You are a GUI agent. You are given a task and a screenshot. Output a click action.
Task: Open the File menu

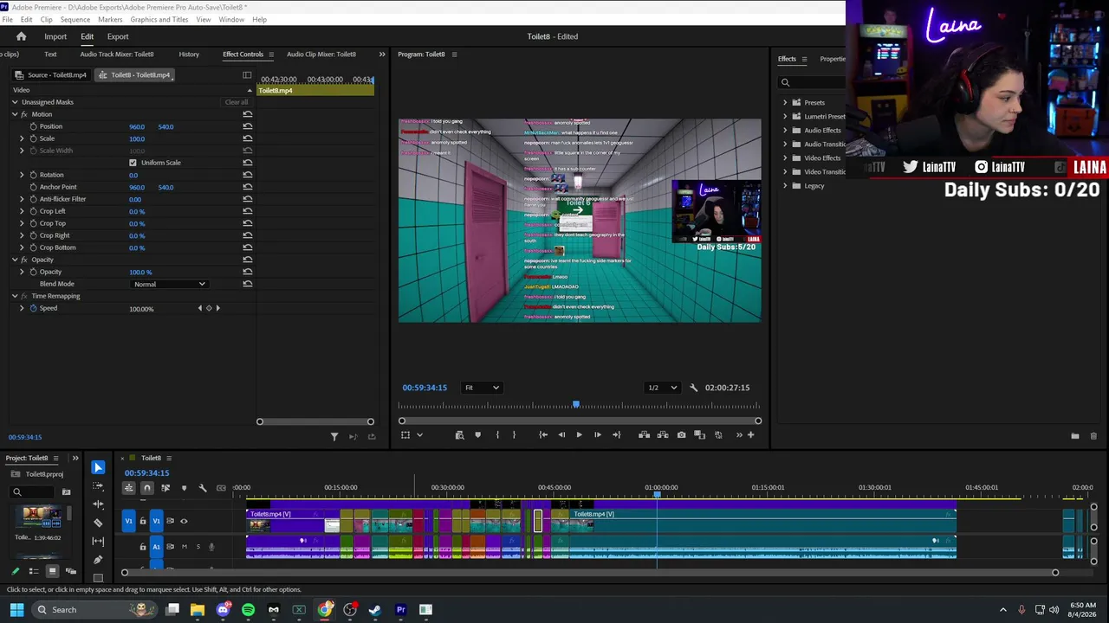8,19
